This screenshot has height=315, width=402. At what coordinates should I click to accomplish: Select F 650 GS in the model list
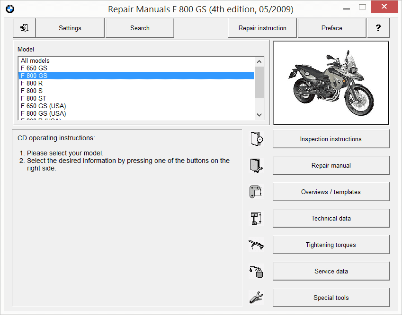click(x=34, y=68)
